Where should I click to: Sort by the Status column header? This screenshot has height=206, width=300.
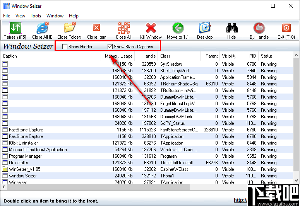[276, 56]
